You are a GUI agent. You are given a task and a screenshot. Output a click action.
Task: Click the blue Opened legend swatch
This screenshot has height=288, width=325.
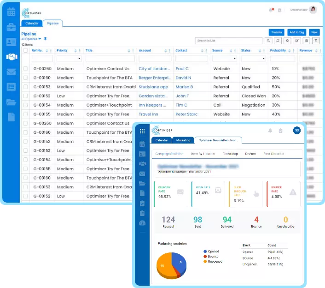(x=205, y=252)
